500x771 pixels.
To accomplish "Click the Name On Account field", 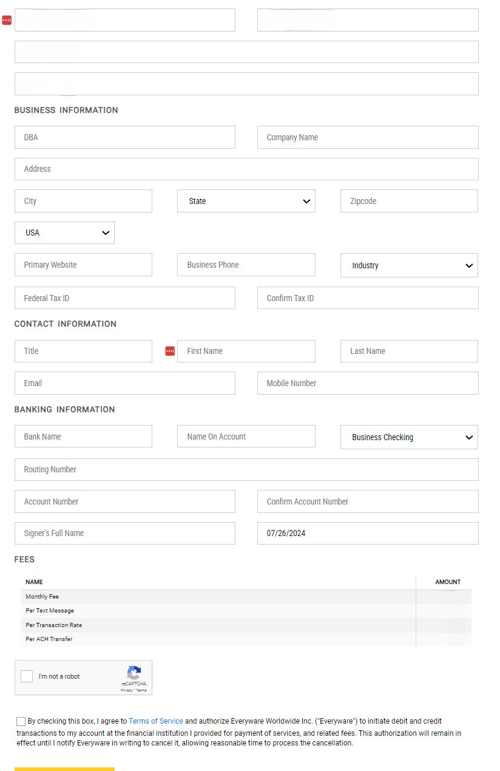I will coord(246,436).
